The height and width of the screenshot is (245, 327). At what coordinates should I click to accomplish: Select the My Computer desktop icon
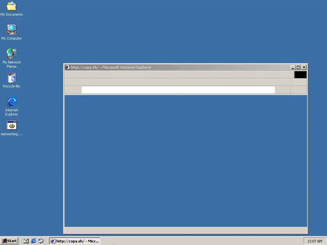pos(11,32)
